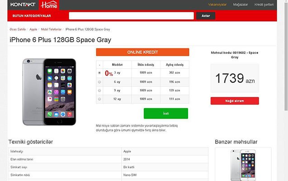Click the İstehsalçı row label
This screenshot has height=181, width=288.
click(17, 152)
